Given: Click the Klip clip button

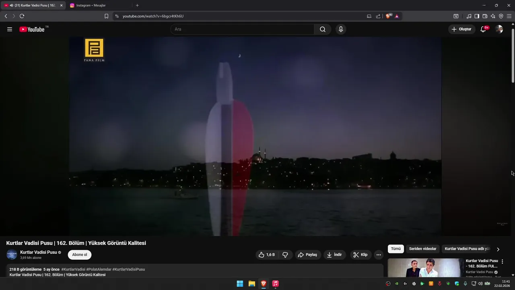Looking at the screenshot, I should [x=360, y=255].
